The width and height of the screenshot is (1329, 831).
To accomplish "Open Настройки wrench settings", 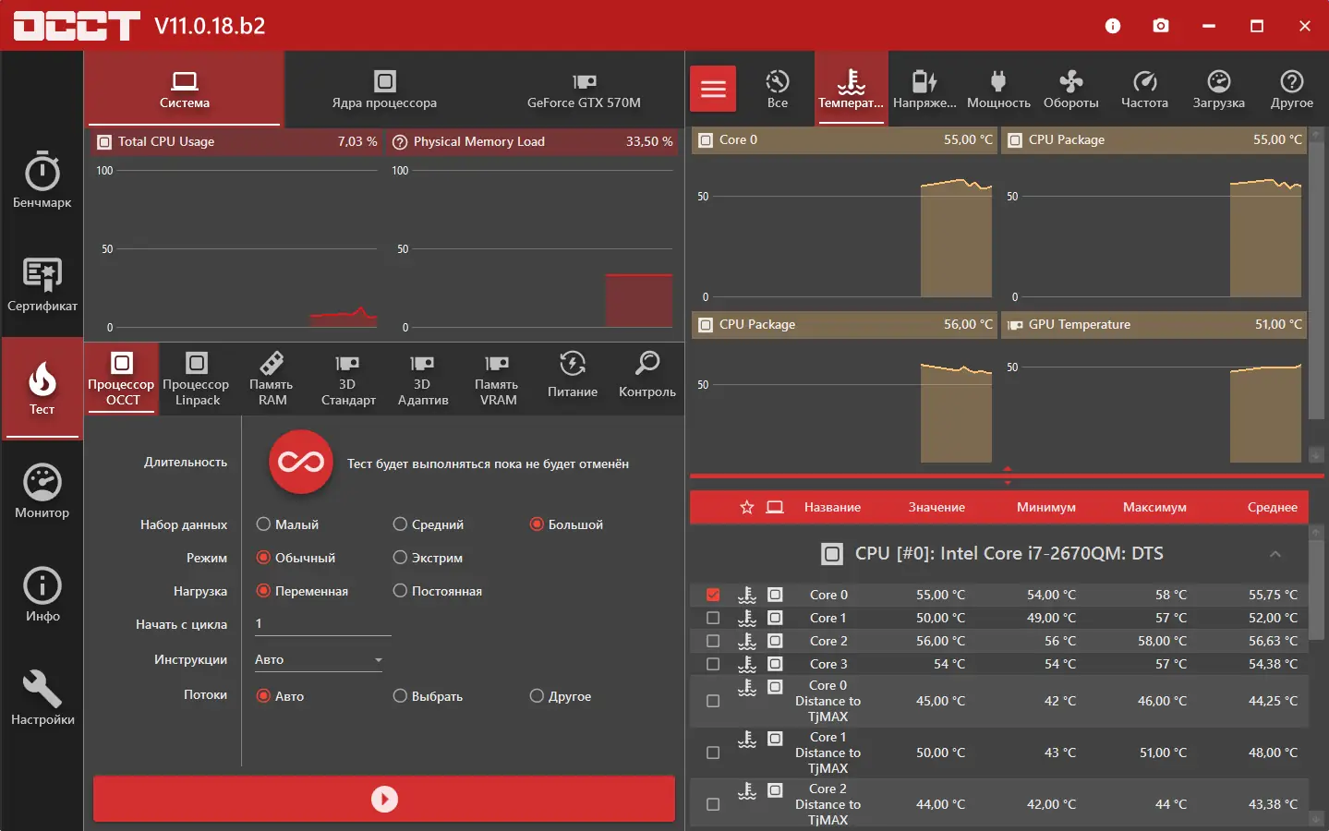I will coord(42,697).
